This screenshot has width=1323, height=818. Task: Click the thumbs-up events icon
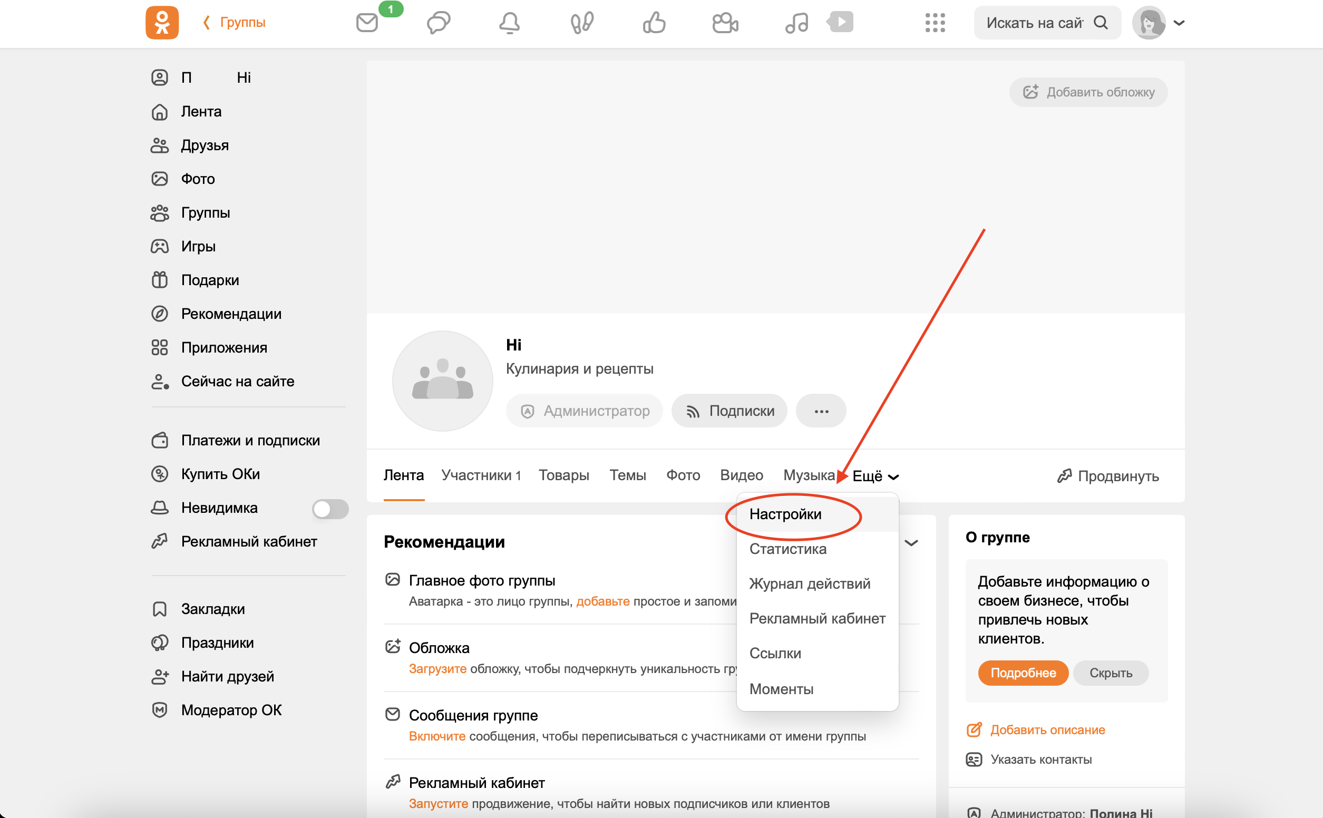(x=654, y=23)
